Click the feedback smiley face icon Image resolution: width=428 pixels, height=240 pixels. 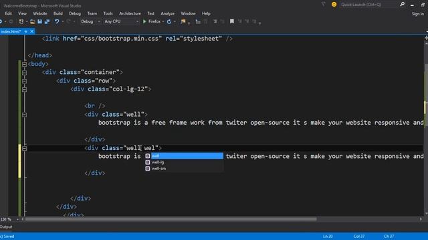(334, 5)
